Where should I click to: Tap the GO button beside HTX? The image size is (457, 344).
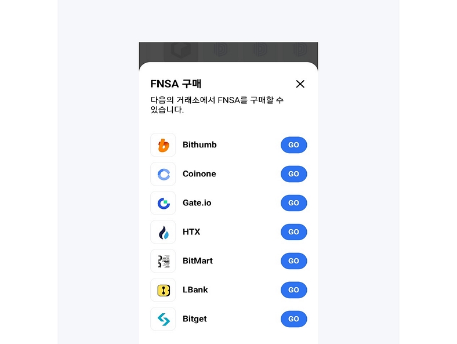(293, 232)
